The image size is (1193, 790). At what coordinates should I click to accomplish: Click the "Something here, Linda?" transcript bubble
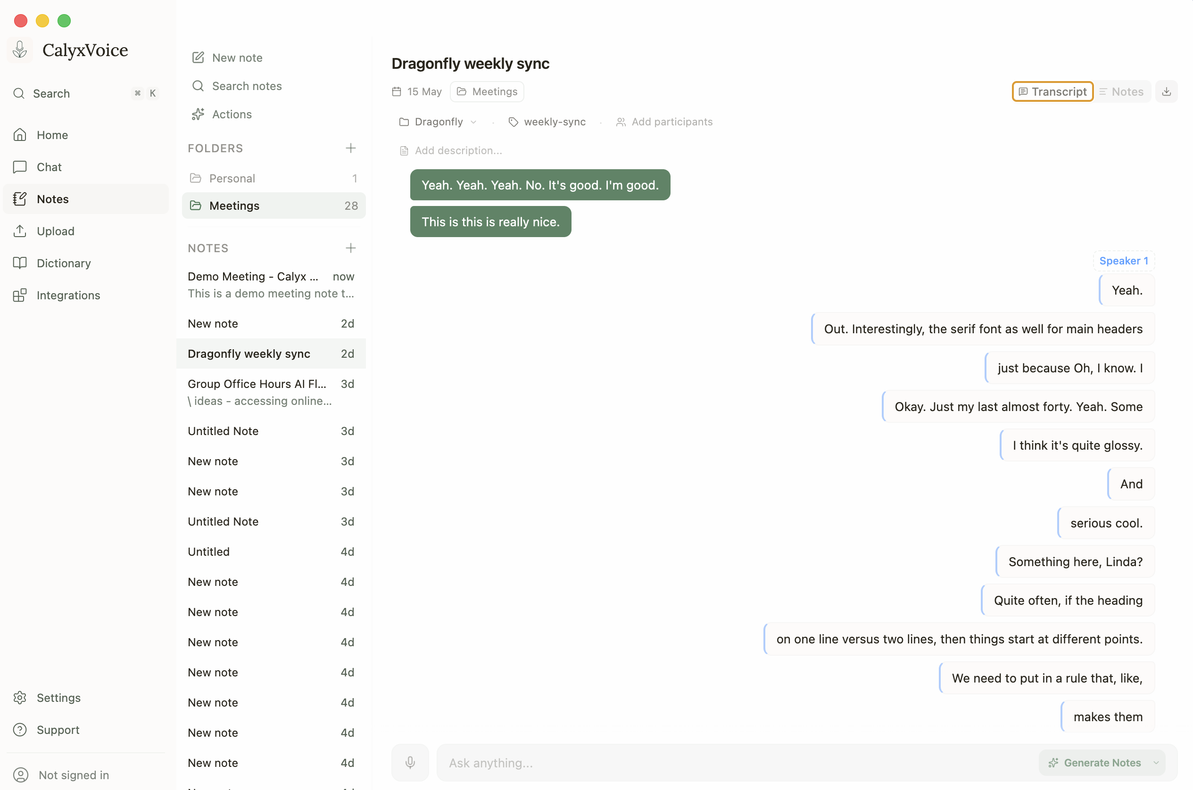pos(1075,562)
